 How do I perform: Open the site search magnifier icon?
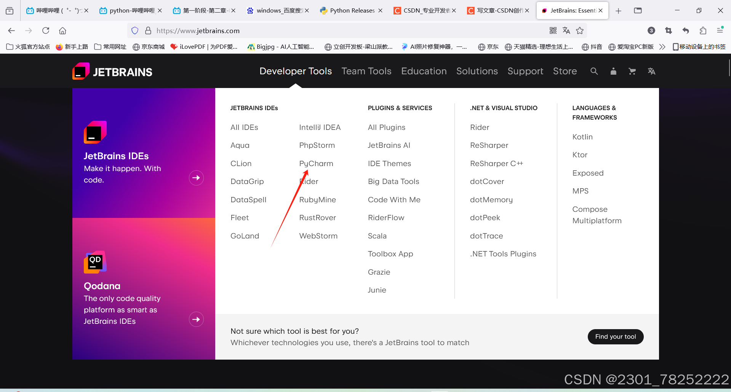pyautogui.click(x=594, y=71)
